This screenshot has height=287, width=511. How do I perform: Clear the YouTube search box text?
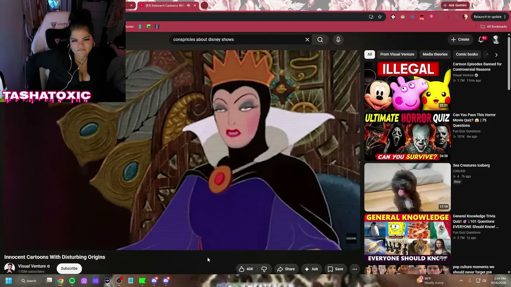tap(307, 39)
